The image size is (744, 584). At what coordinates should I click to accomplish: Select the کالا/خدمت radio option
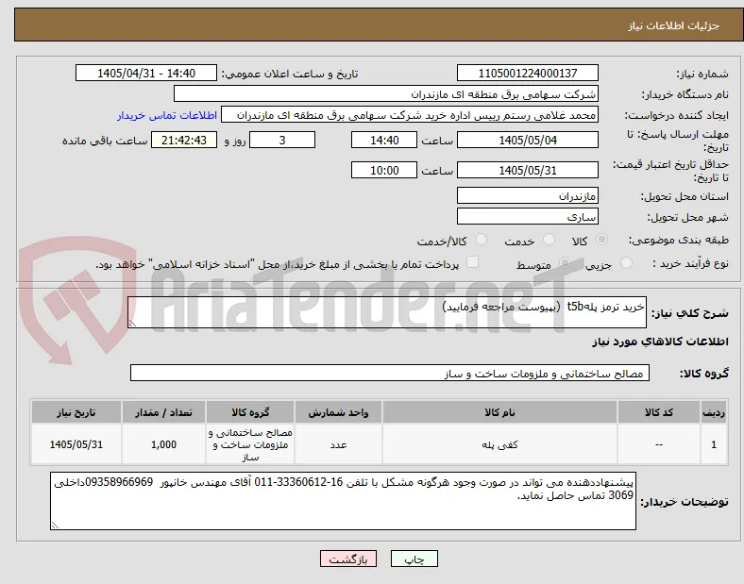pyautogui.click(x=481, y=240)
